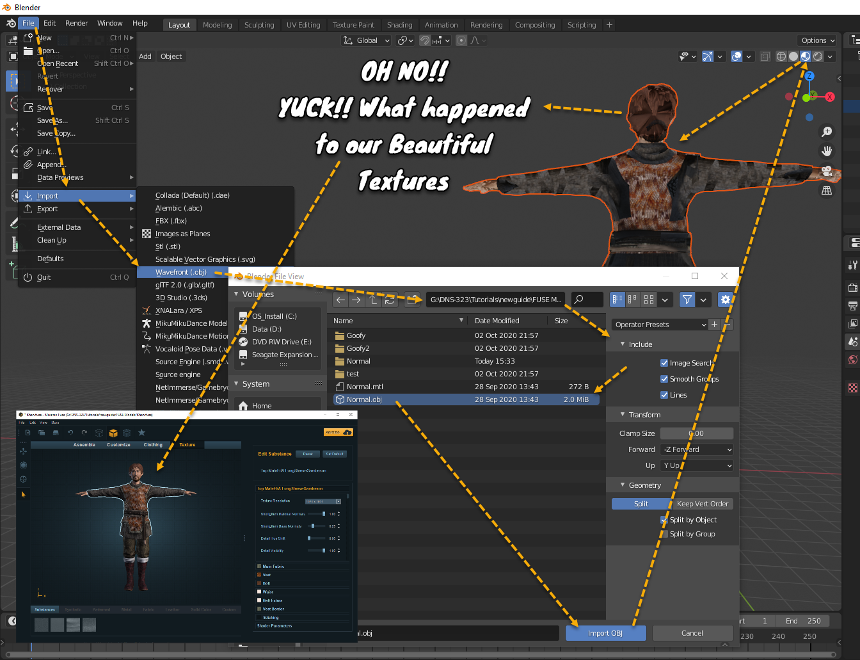Go forward to next folder in File View
860x660 pixels.
(356, 300)
